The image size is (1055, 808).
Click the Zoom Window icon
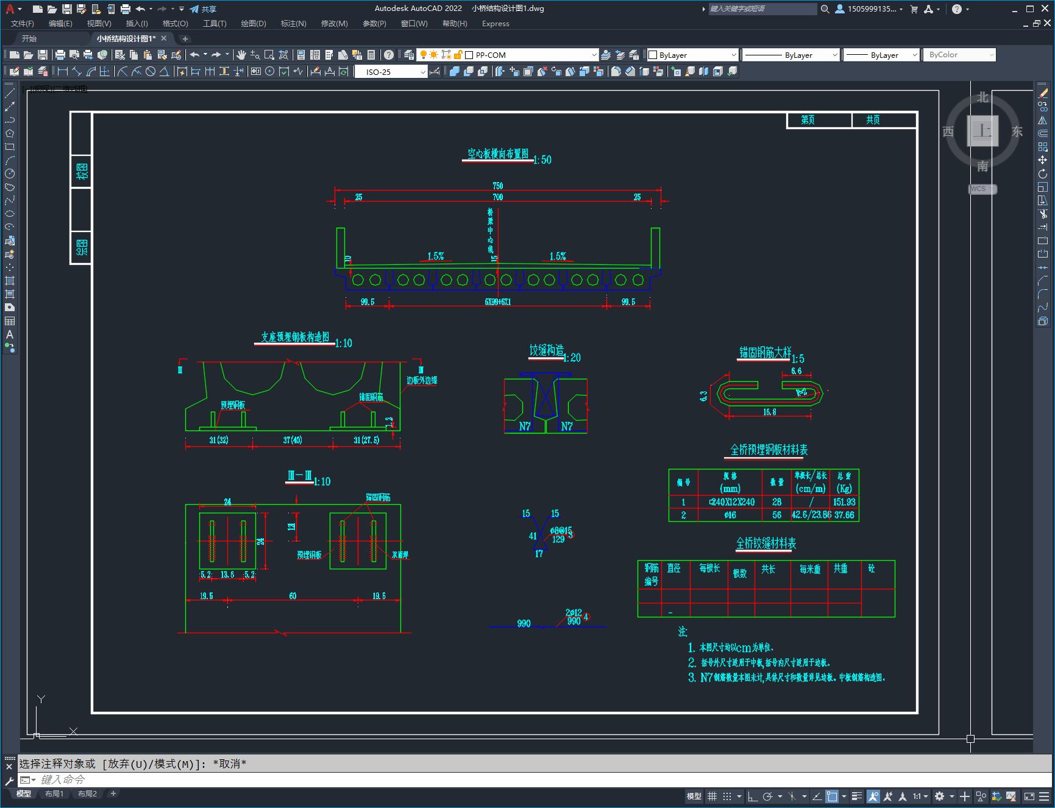269,55
